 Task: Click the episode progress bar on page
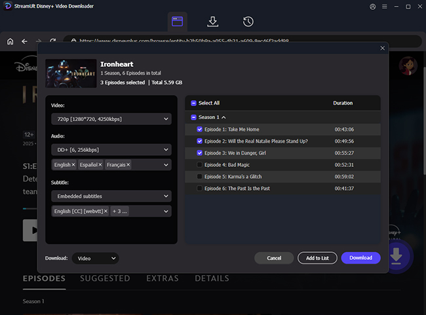click(30, 208)
